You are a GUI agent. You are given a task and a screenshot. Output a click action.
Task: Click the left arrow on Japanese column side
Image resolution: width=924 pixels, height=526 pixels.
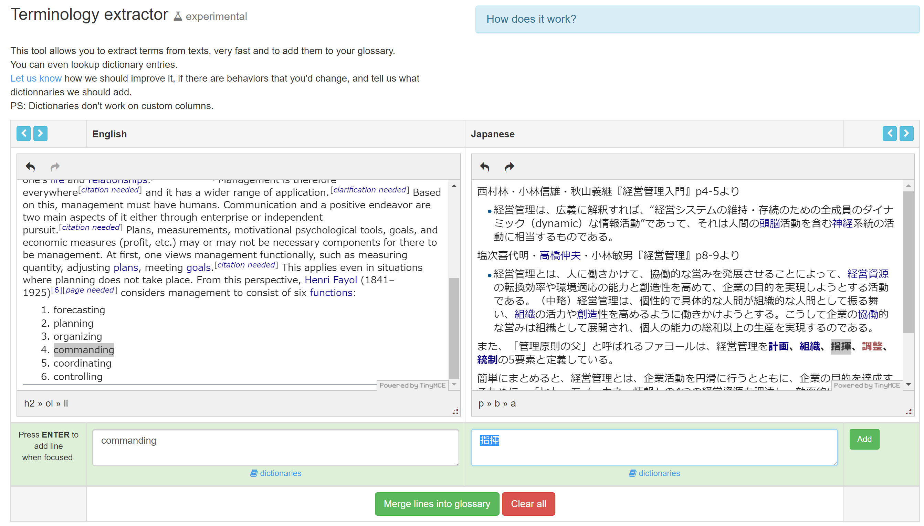pyautogui.click(x=889, y=134)
